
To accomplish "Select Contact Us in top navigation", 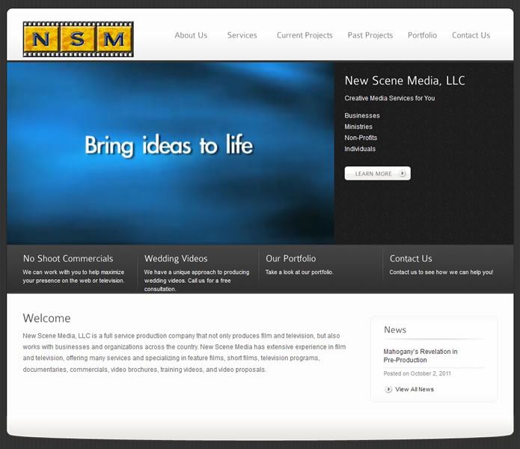I will pos(471,35).
